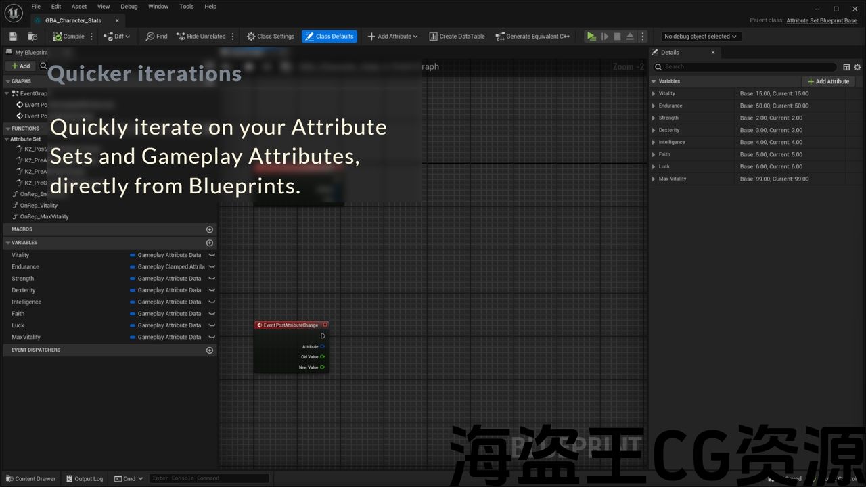
Task: Click the Stop simulation icon
Action: [x=617, y=37]
